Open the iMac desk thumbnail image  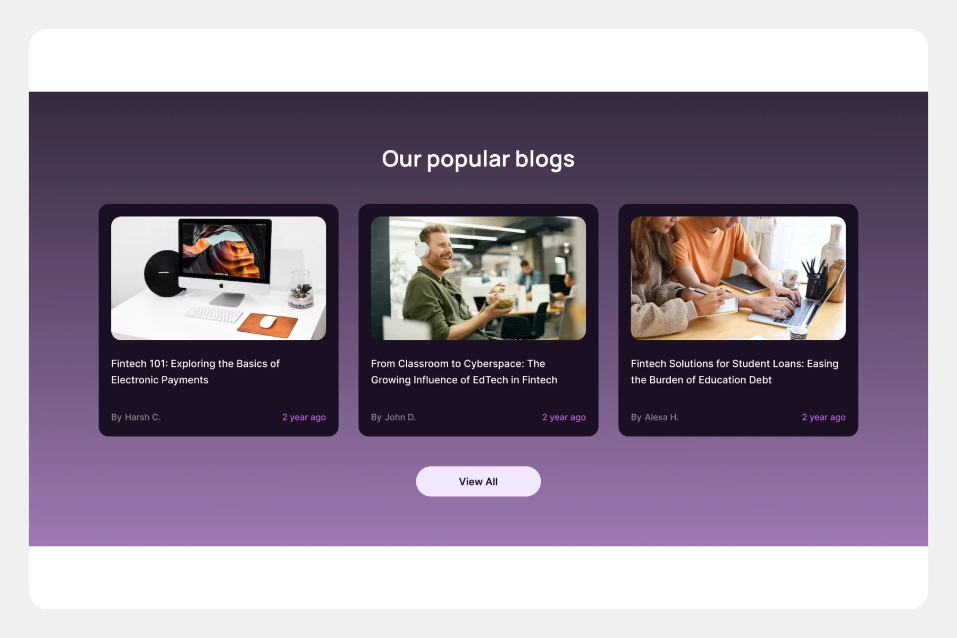click(x=219, y=278)
